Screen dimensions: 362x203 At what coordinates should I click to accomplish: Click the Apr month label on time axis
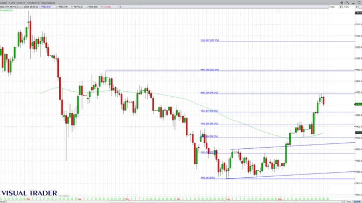[x=80, y=199]
